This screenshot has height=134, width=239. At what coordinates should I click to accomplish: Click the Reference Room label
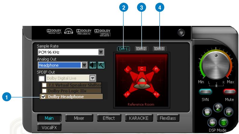pyautogui.click(x=141, y=104)
